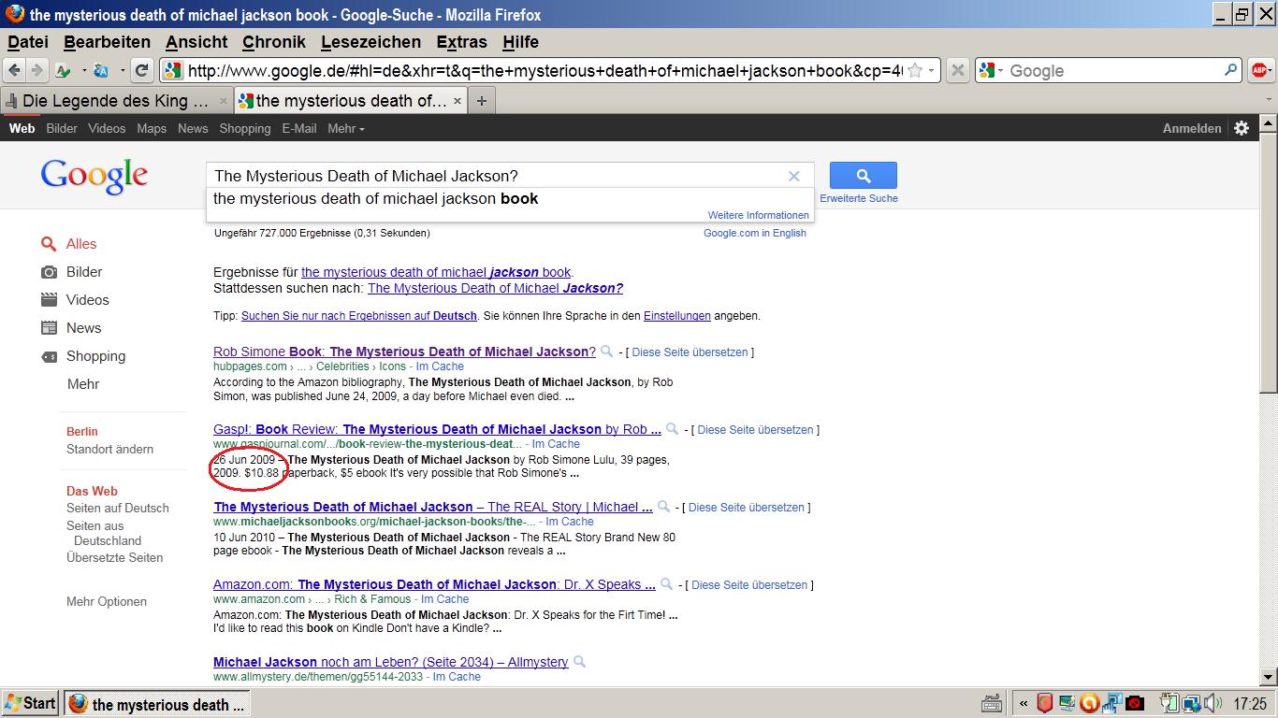The height and width of the screenshot is (718, 1278).
Task: Expand the Mehr dropdown in the black bar
Action: tap(346, 128)
